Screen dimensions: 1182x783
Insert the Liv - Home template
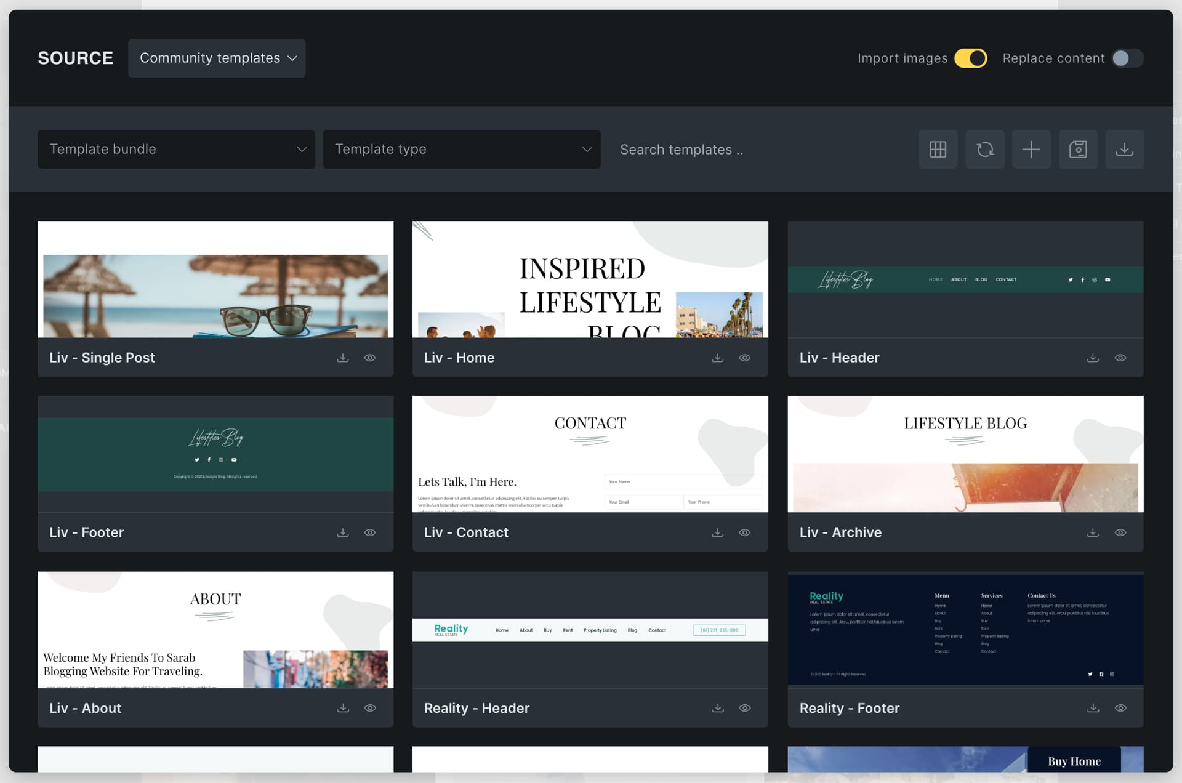coord(718,358)
